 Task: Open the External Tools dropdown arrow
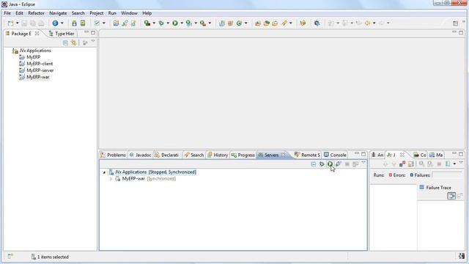coord(210,23)
